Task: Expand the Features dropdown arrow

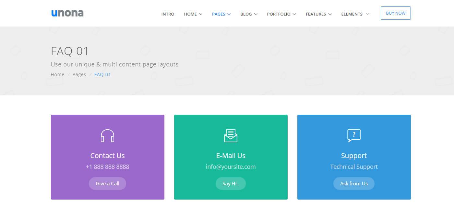Action: [330, 14]
